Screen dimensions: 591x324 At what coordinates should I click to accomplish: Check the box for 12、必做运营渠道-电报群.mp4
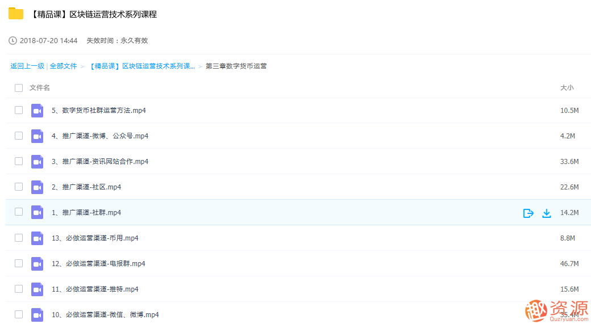point(19,263)
